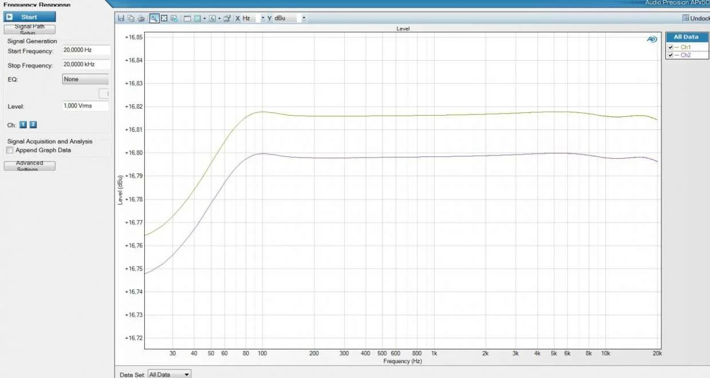The height and width of the screenshot is (378, 710).
Task: Toggle generator channel 2 button
Action: (x=33, y=125)
